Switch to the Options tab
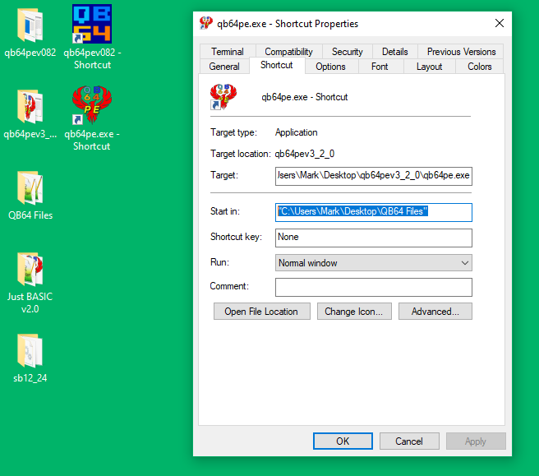The width and height of the screenshot is (539, 476). point(330,67)
